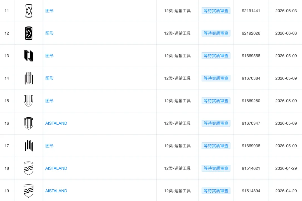The image size is (302, 201).
Task: Click 等待实质审查 status tag in row 18
Action: coord(216,168)
